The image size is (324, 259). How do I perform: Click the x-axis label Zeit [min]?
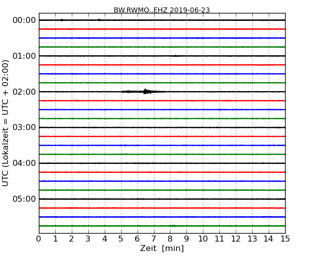pyautogui.click(x=162, y=248)
